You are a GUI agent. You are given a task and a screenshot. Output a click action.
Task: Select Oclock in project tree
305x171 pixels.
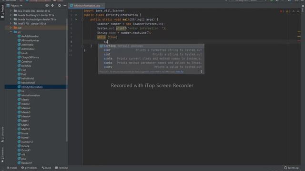click(25, 146)
